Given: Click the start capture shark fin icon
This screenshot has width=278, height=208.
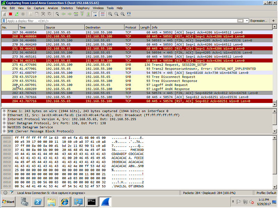Looking at the screenshot, I should (5, 14).
